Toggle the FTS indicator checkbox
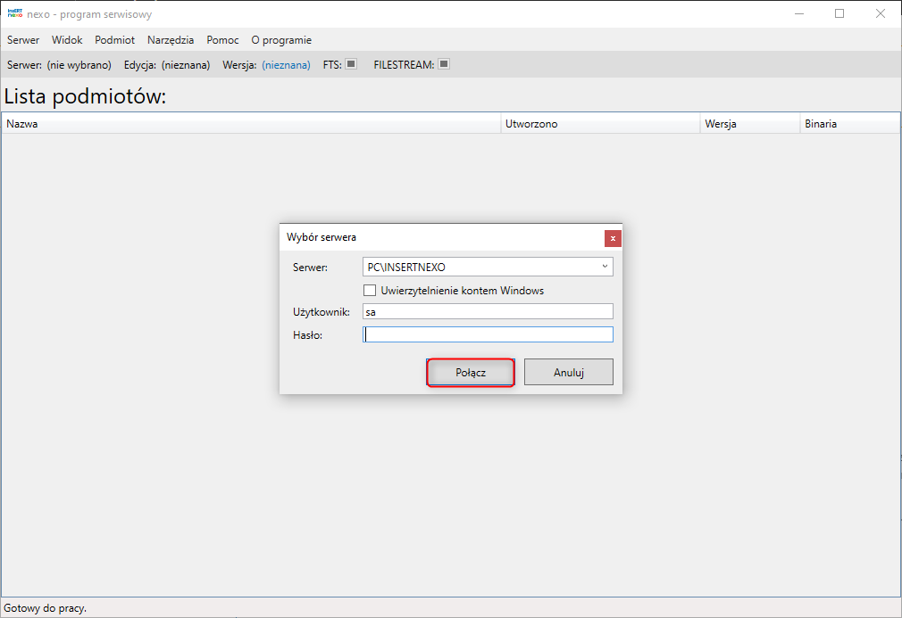 (x=351, y=63)
